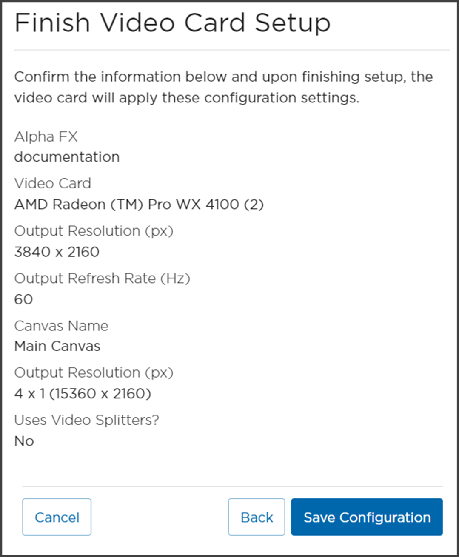Click the Output Refresh Rate (Hz) label
The width and height of the screenshot is (459, 557).
102,278
